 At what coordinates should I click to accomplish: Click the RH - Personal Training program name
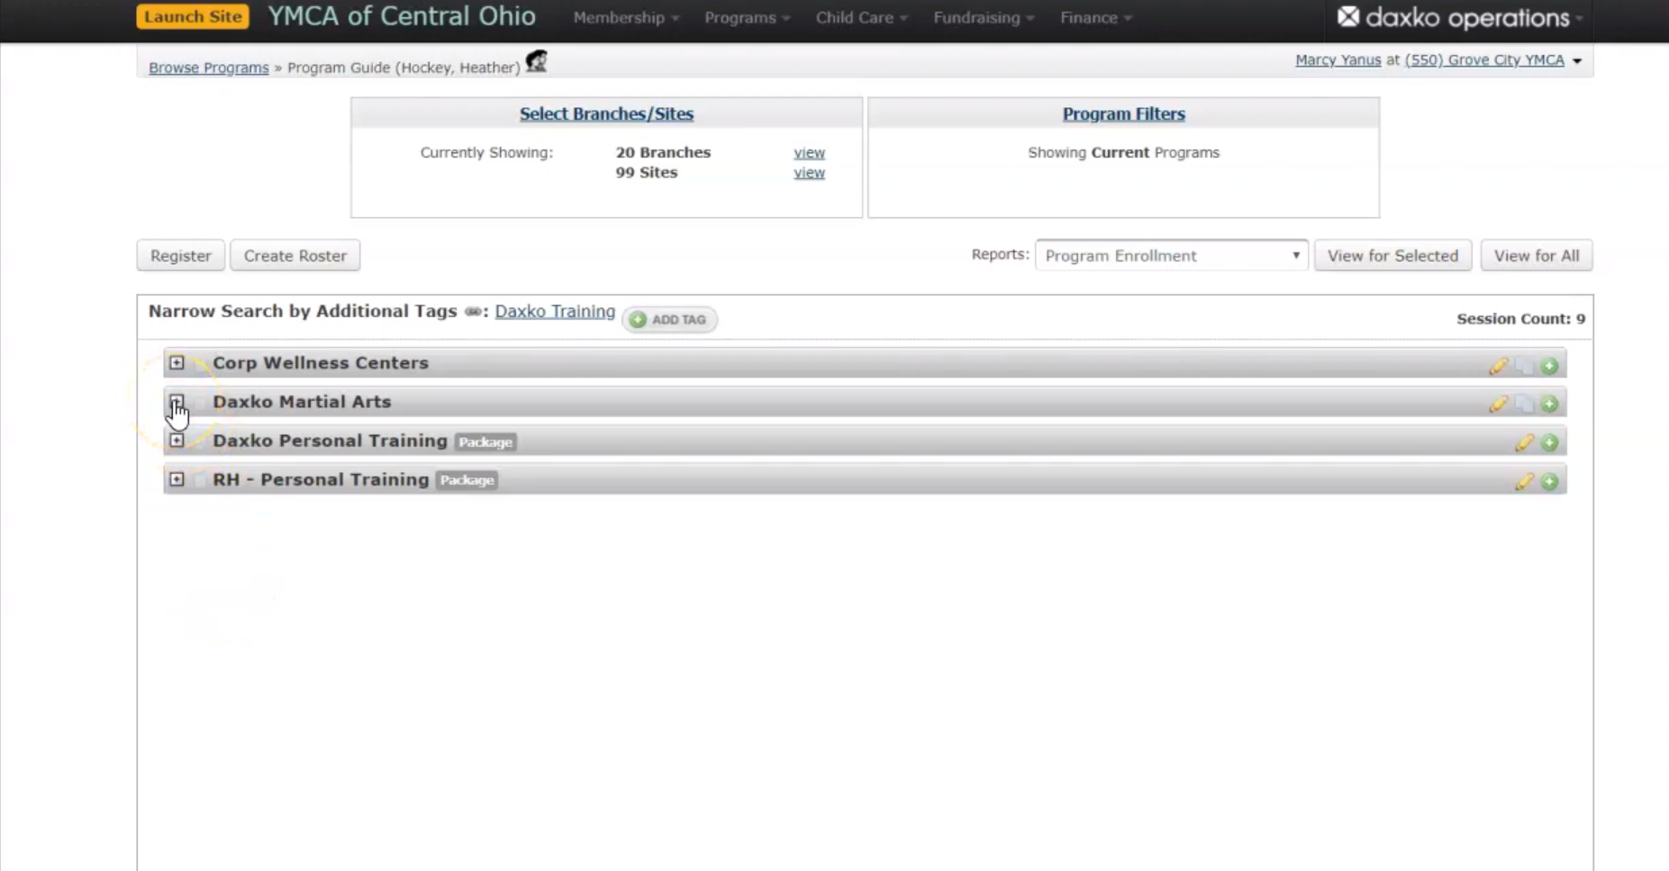[x=321, y=479]
